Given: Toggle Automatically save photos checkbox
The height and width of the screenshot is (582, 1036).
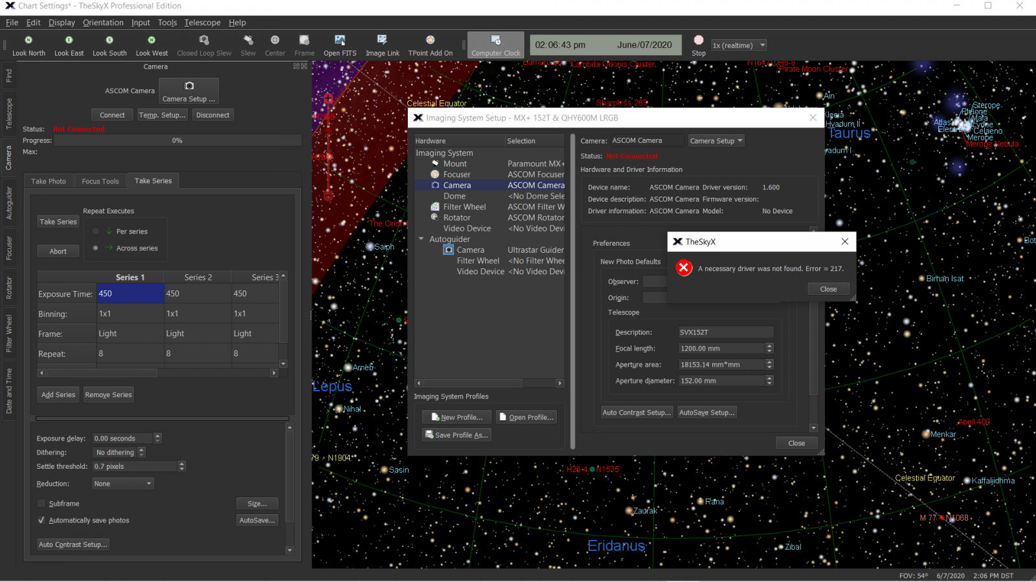Looking at the screenshot, I should (x=42, y=521).
